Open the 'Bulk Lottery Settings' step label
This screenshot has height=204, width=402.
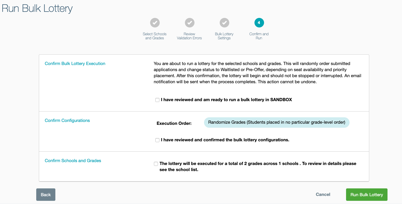(x=224, y=36)
